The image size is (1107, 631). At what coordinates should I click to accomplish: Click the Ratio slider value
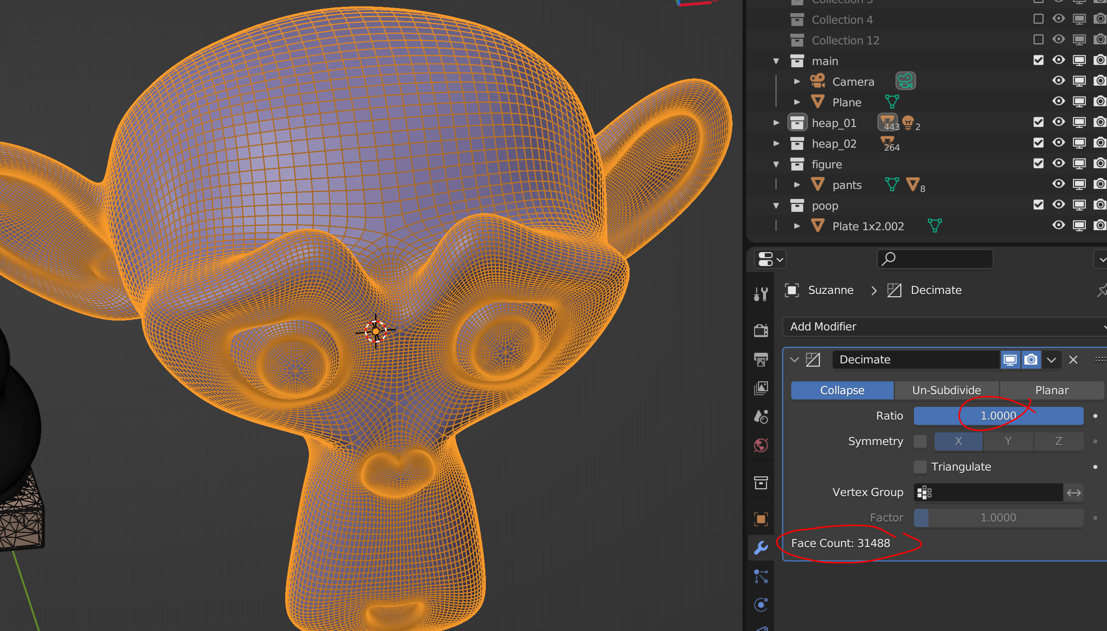(998, 416)
